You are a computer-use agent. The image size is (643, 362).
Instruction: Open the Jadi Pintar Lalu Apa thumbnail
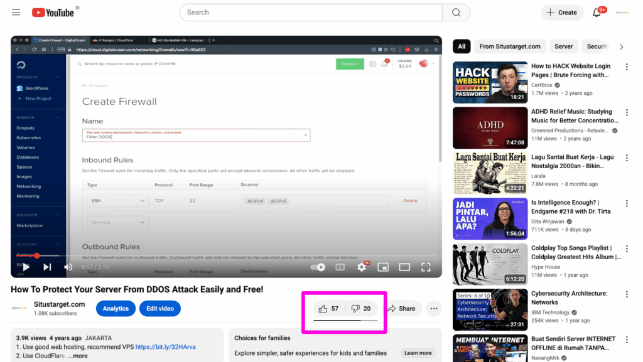tap(490, 219)
